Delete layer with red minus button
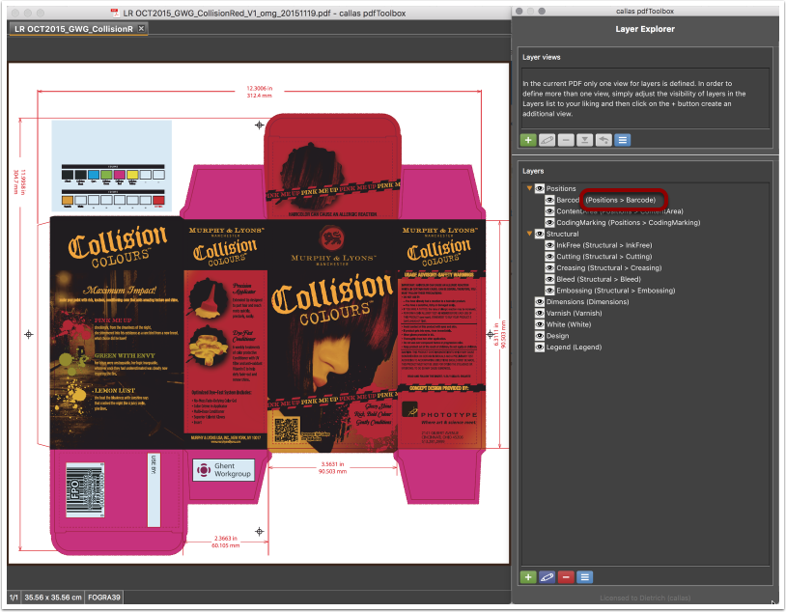The width and height of the screenshot is (786, 612). tap(566, 577)
